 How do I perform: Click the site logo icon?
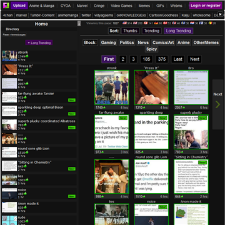pos(6,6)
